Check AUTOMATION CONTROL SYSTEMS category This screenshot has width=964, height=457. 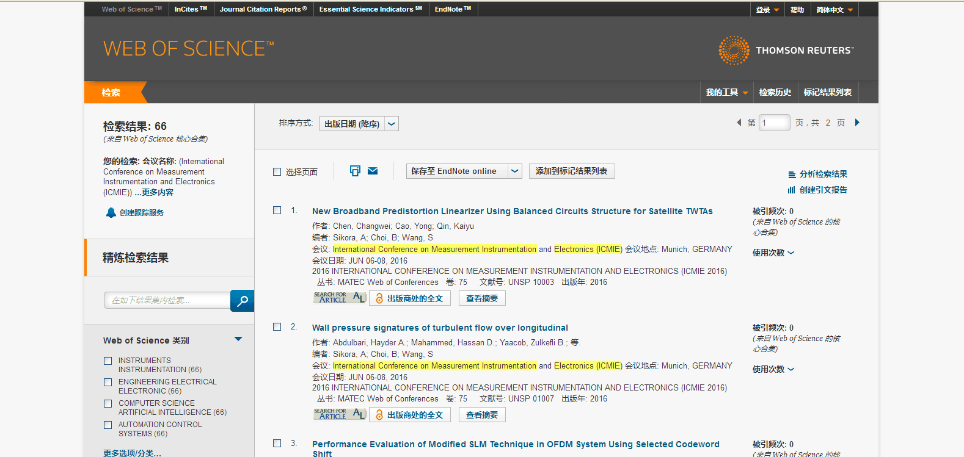108,425
